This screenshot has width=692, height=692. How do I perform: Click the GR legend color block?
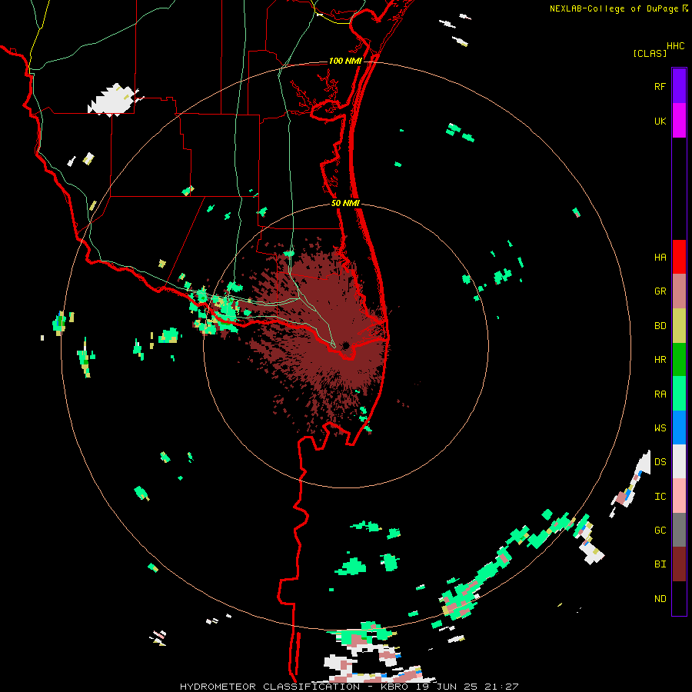(679, 291)
